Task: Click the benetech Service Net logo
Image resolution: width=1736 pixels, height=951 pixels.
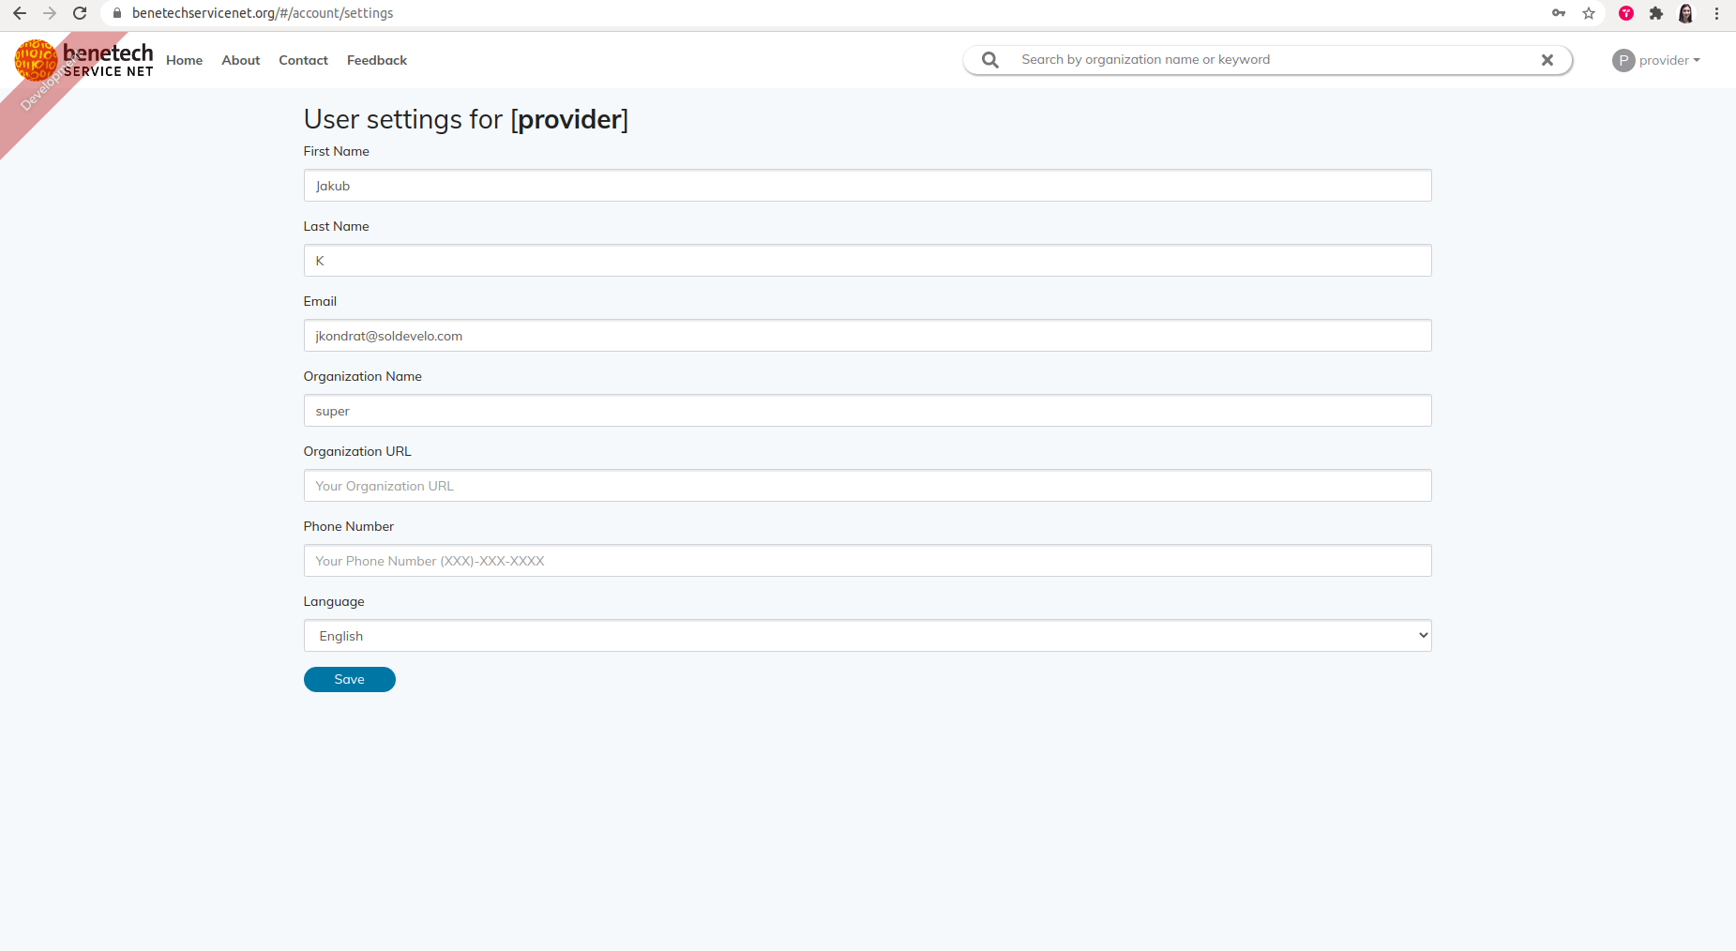Action: [84, 59]
